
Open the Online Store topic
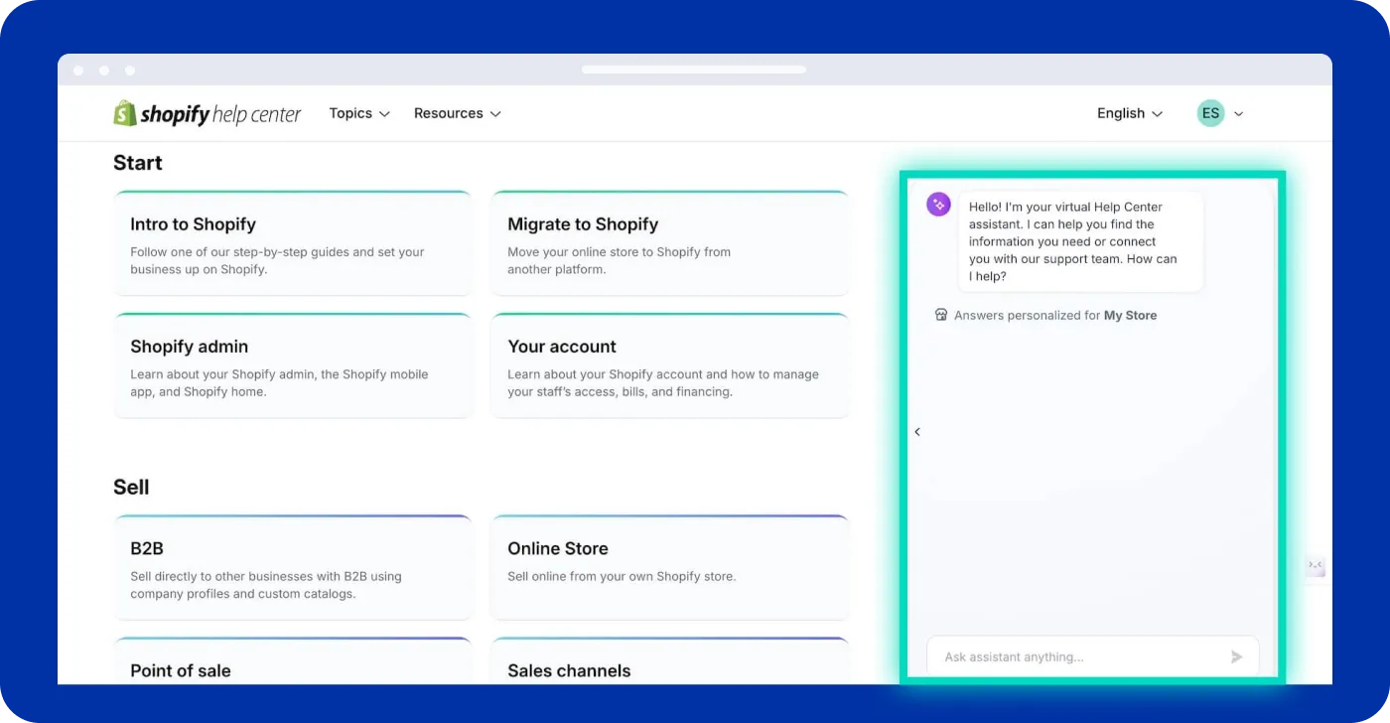pos(669,566)
